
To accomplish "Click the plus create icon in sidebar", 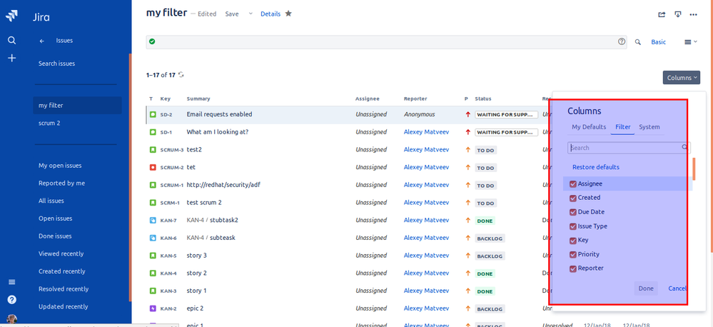I will pos(12,58).
